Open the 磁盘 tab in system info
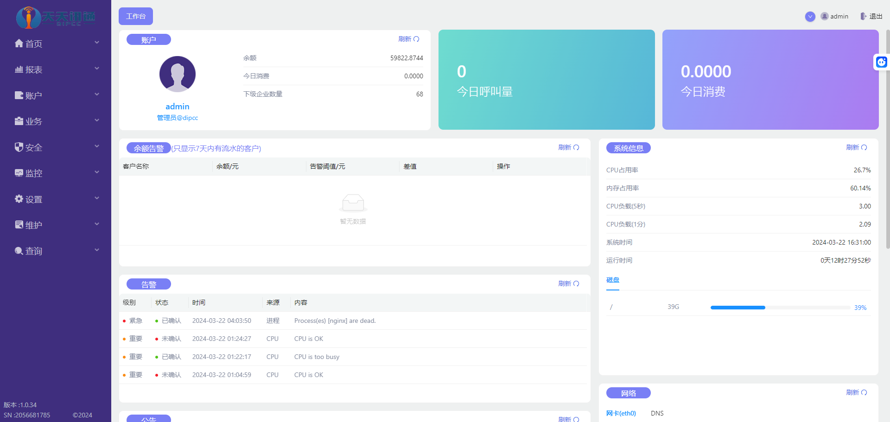Screen dimensions: 890x422 612,280
